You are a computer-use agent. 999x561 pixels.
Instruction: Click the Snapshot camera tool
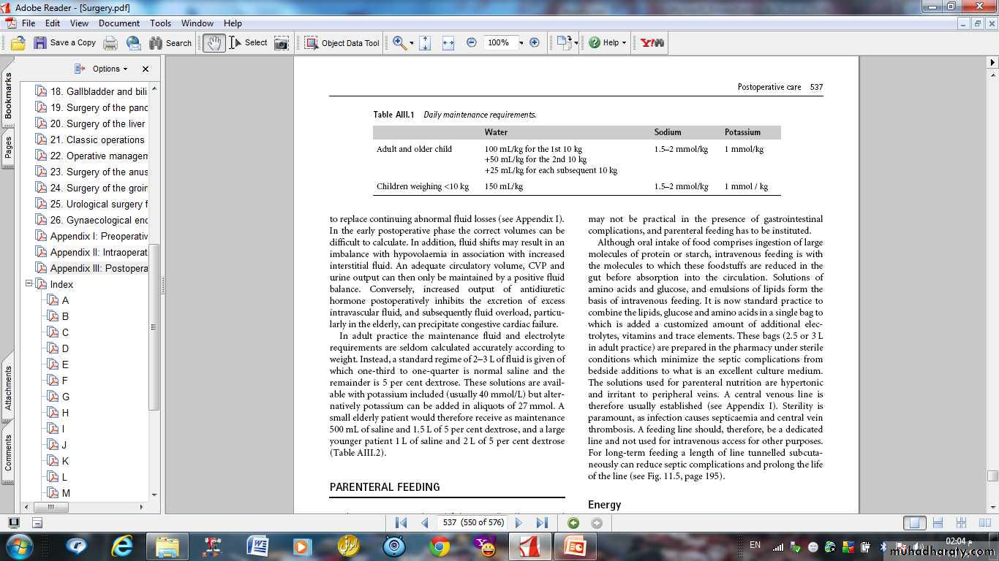[282, 43]
